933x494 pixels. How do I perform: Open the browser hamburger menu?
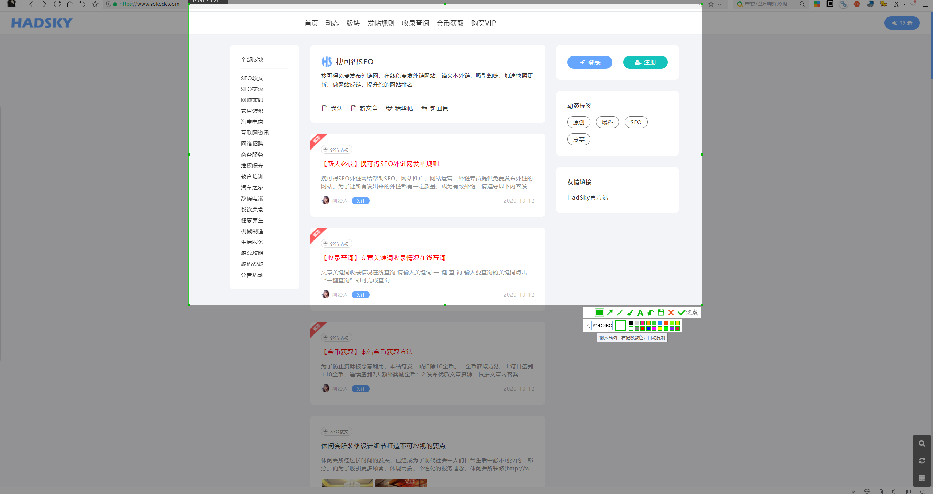tap(925, 4)
